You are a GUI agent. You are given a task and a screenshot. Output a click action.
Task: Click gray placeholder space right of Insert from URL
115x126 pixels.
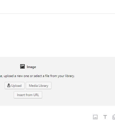click(77, 95)
